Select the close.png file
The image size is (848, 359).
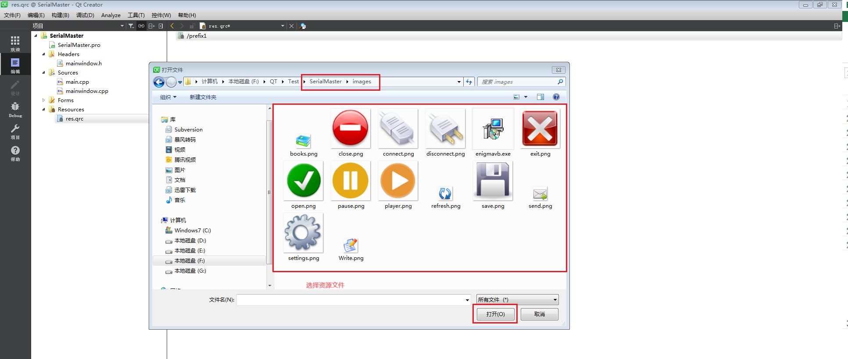(x=351, y=133)
